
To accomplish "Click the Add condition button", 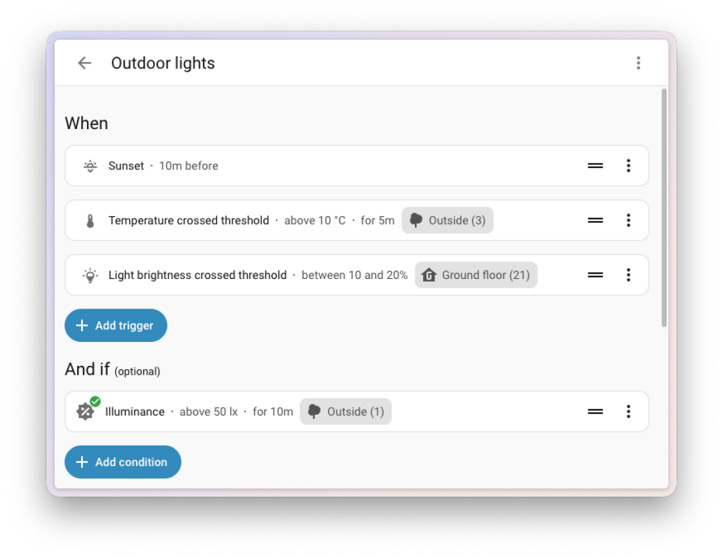I will pos(123,462).
